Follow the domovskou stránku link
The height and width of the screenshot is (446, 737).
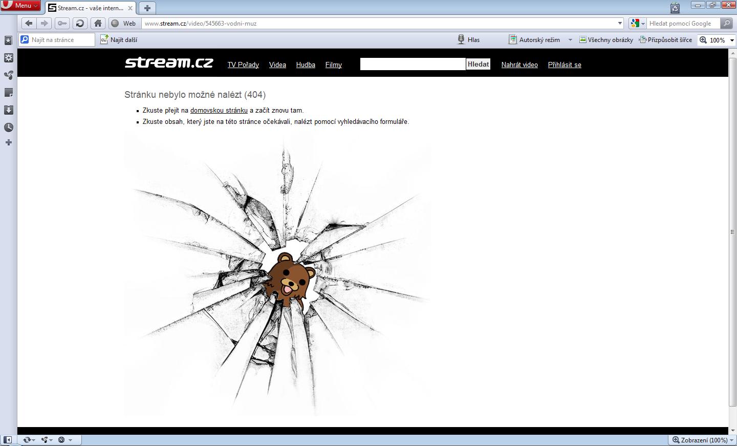[219, 110]
